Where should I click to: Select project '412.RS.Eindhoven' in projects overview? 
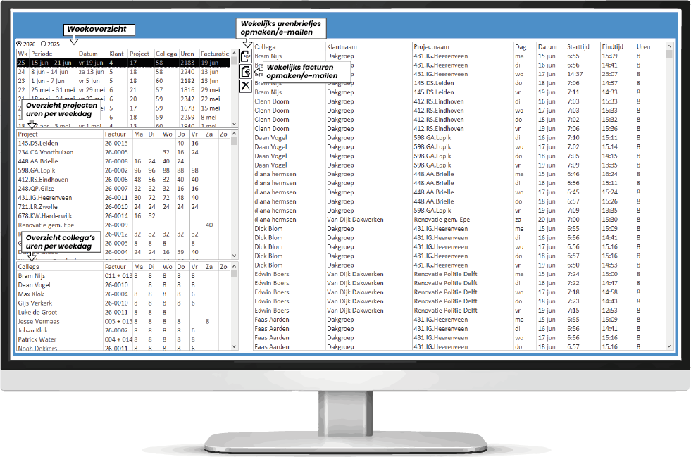tap(43, 180)
